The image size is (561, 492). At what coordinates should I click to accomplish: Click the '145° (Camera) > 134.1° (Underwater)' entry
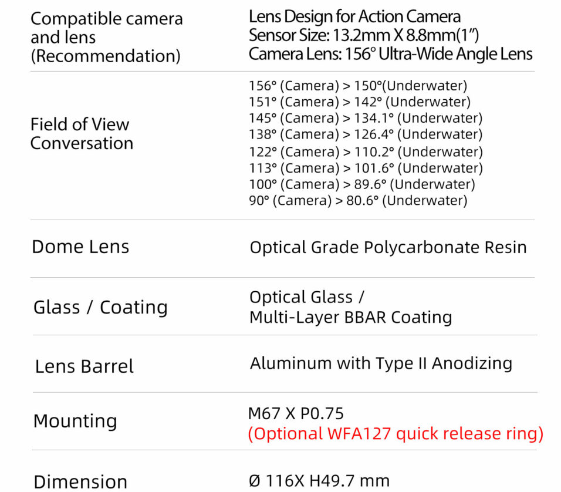point(365,118)
